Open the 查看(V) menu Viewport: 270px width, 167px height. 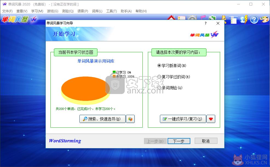22,11
